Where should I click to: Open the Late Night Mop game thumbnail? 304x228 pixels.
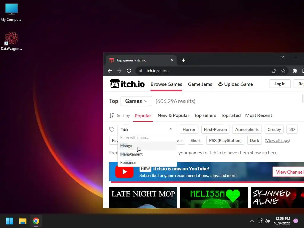point(143,197)
